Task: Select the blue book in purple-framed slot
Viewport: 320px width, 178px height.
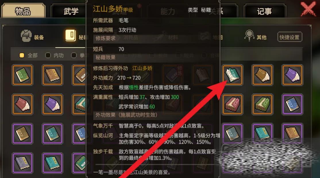Action: 292,104
